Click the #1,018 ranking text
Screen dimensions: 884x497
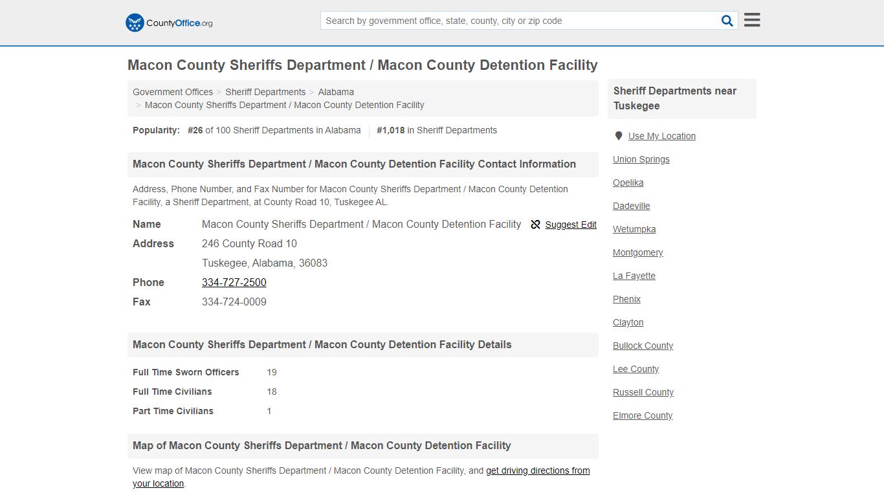(391, 130)
